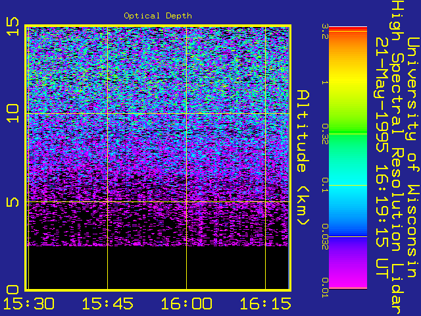Click the 0.032 colorbar scale label
This screenshot has width=421, height=316.
[325, 237]
